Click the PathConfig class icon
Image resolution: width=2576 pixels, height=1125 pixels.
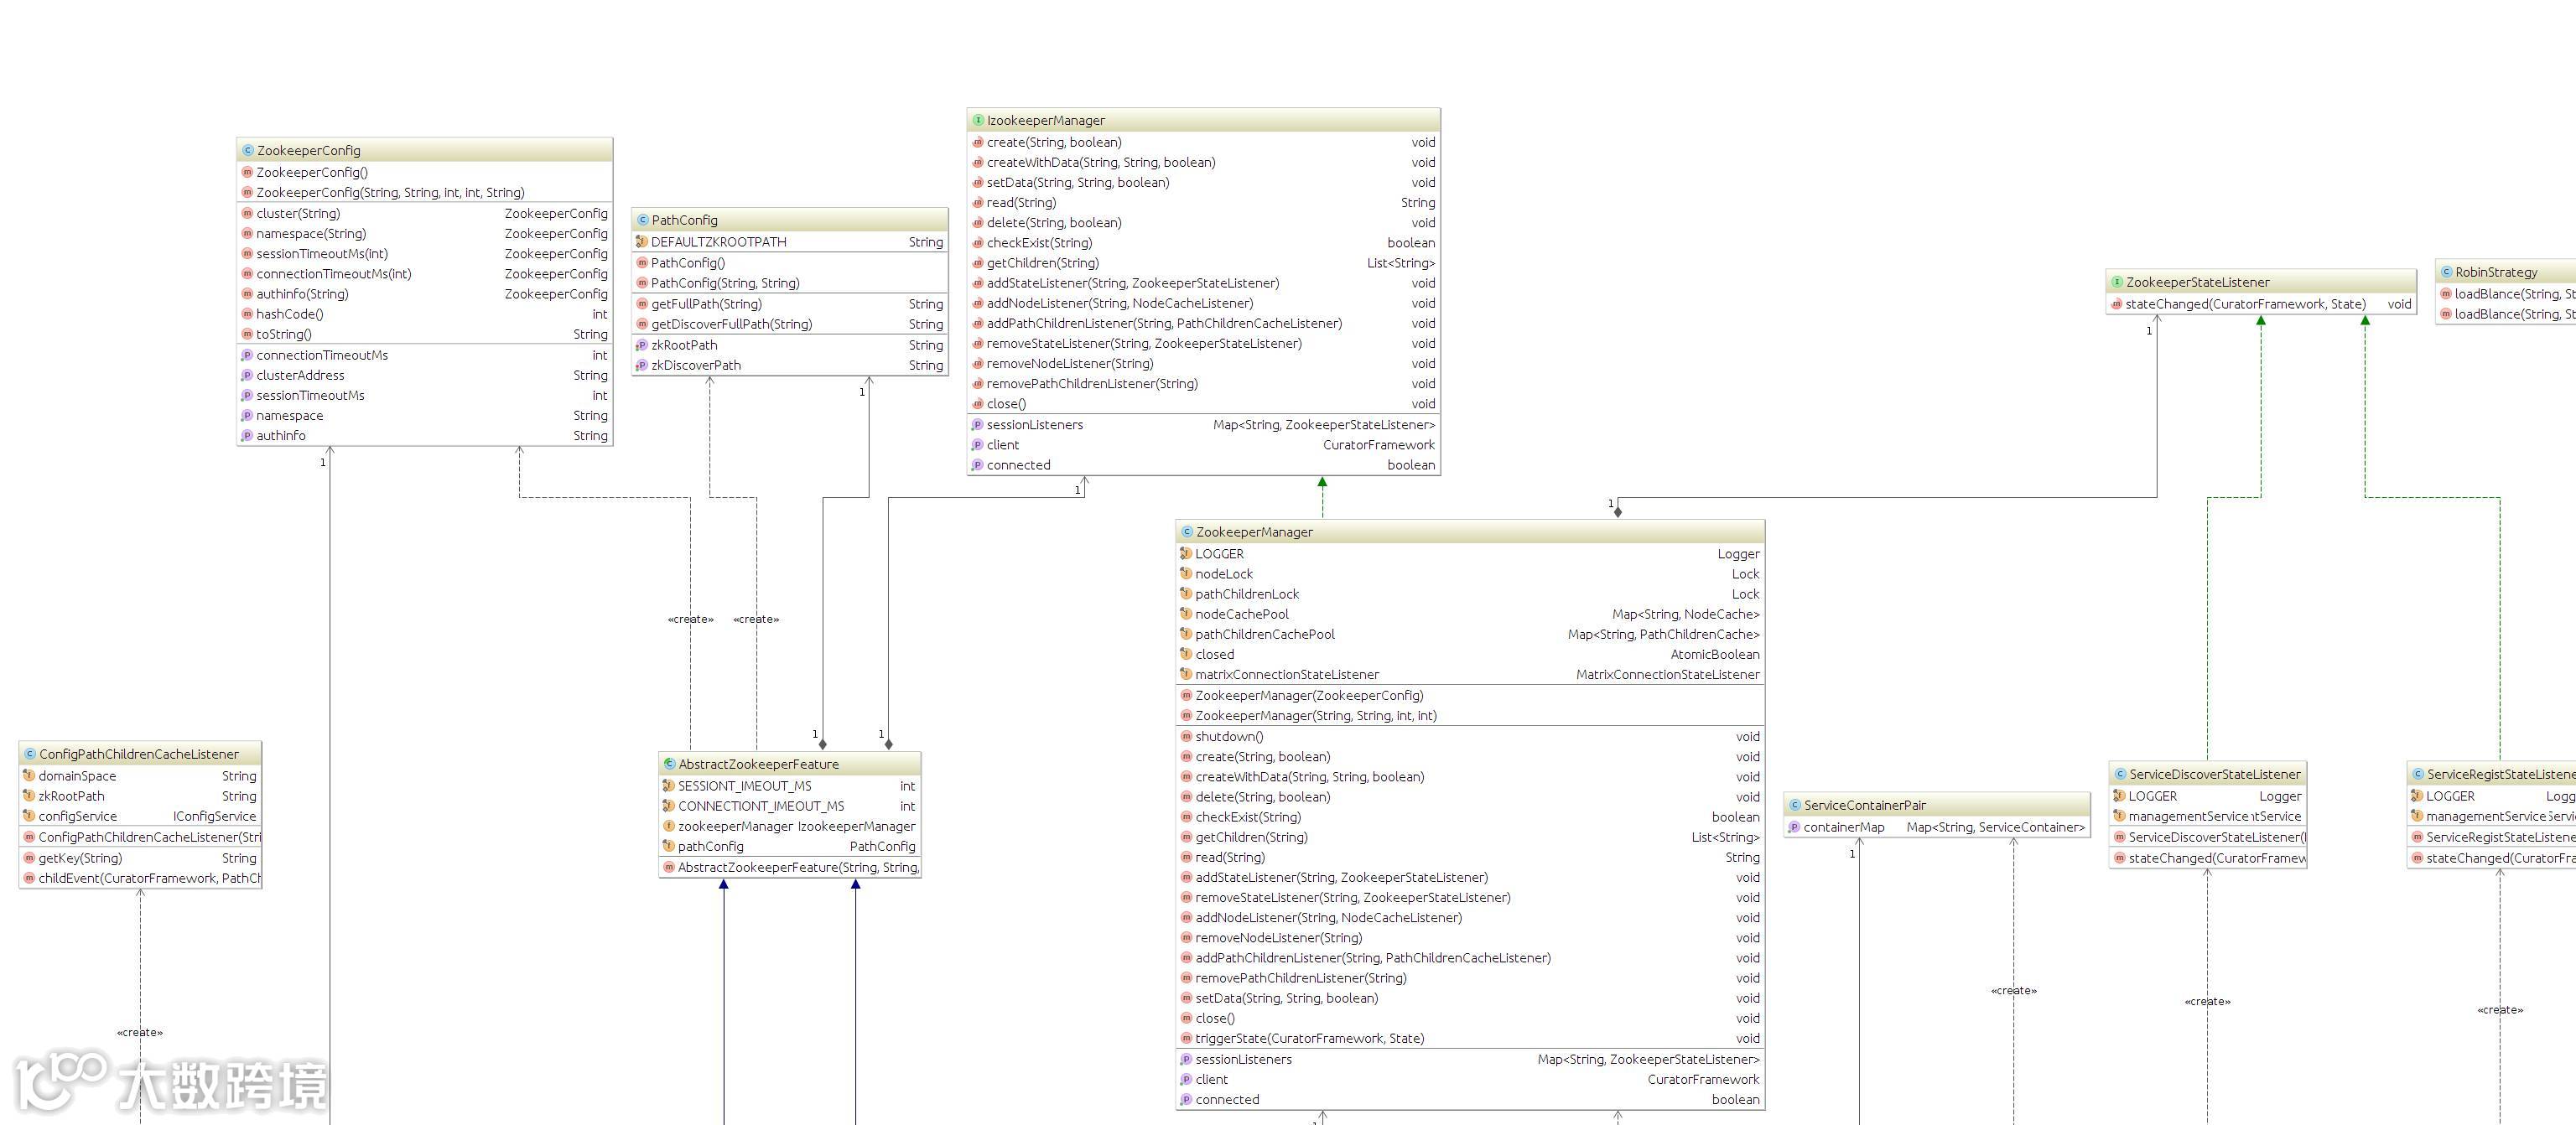[642, 221]
